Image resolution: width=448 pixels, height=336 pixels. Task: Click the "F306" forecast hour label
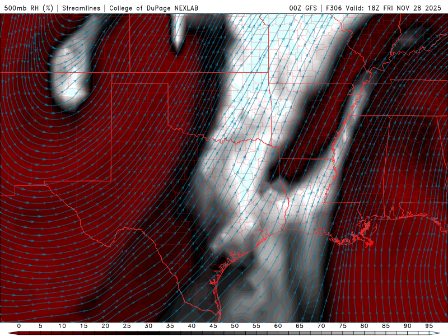pyautogui.click(x=334, y=8)
